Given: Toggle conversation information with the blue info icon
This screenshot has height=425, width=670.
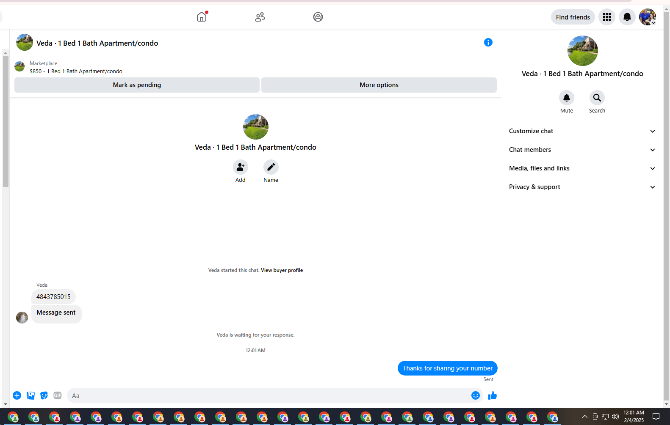Looking at the screenshot, I should (x=488, y=42).
